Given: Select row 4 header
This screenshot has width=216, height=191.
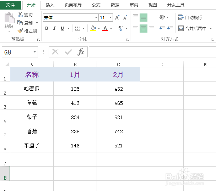Looking at the screenshot, I should (5, 117).
